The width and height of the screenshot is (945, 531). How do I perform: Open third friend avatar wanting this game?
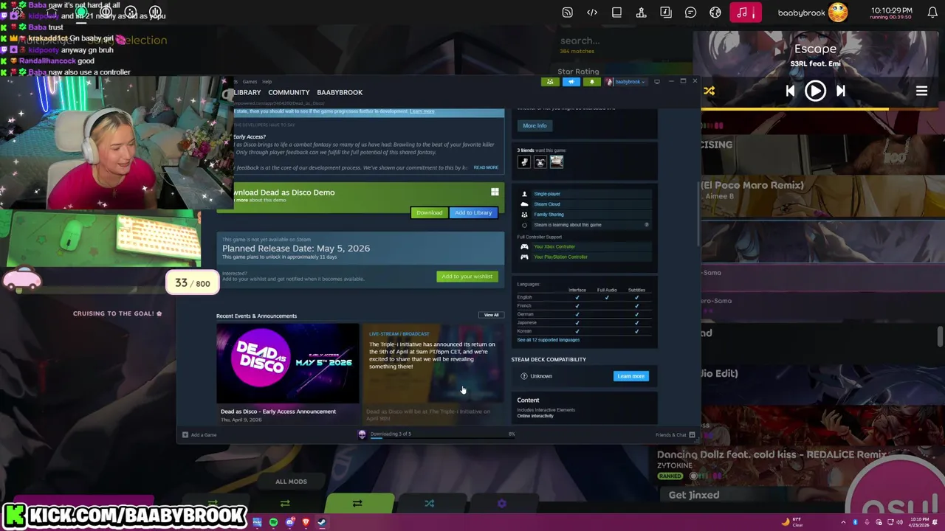coord(557,162)
